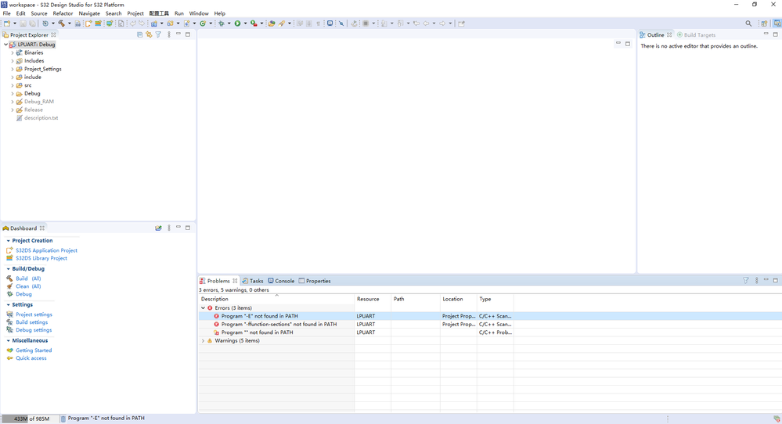This screenshot has width=782, height=424.
Task: Open Project Explorer view menu dots
Action: (169, 34)
